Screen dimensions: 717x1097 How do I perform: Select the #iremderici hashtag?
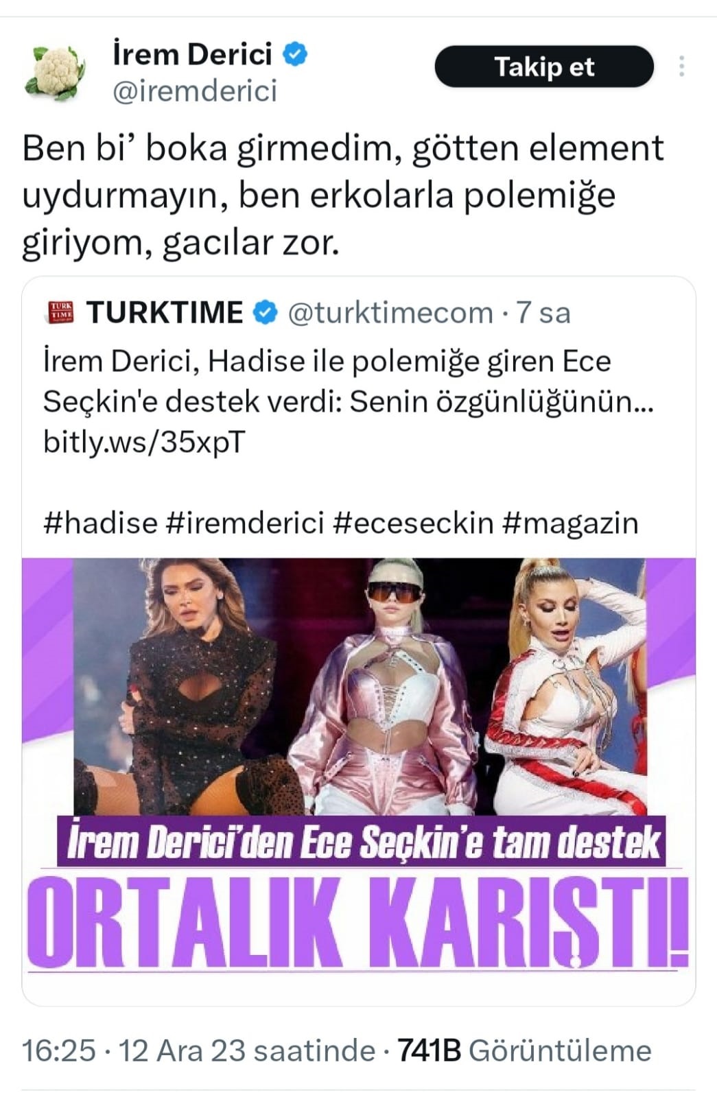click(x=244, y=523)
